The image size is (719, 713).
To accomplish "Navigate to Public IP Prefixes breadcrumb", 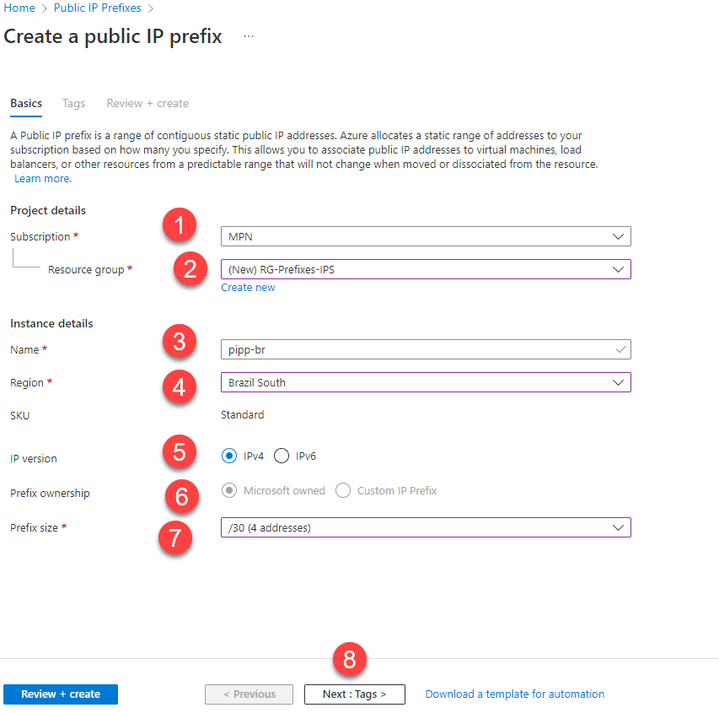I will coord(97,8).
